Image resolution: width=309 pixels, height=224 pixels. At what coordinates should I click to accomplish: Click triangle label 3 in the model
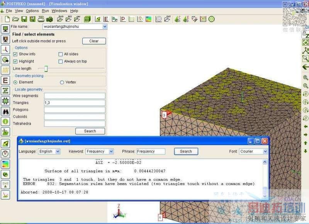164,115
